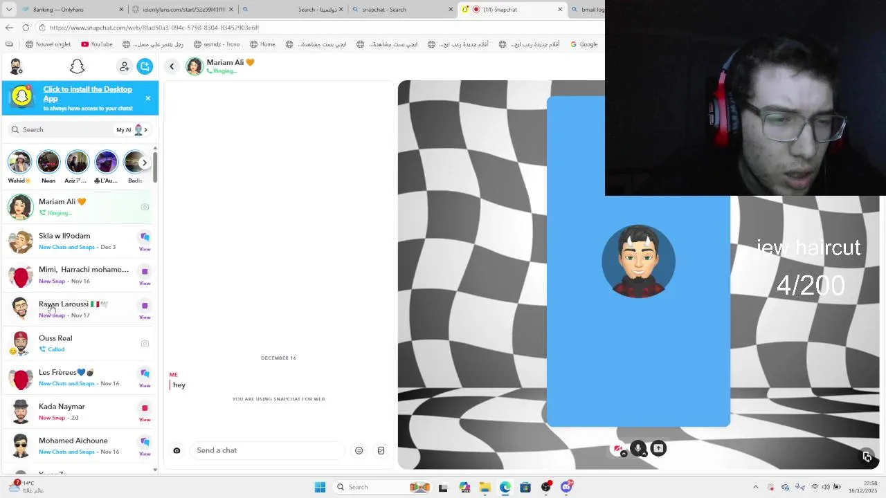Open the browser tab list dropdown
Screen dimensions: 886x498
pos(9,10)
